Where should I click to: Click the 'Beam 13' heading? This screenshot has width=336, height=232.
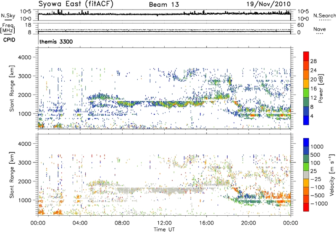[x=164, y=5]
